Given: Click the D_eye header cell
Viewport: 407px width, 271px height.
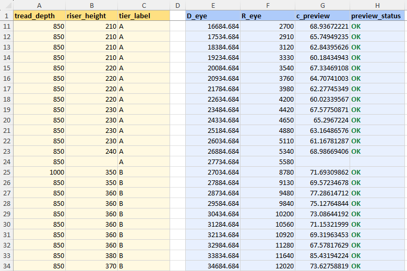Looking at the screenshot, I should click(213, 16).
